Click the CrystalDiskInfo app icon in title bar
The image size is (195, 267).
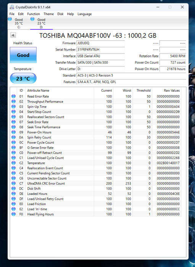12,7
